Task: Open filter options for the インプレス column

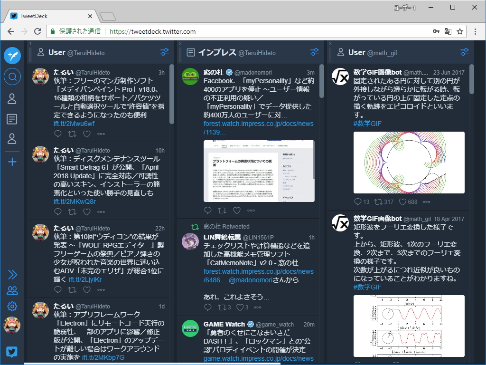Action: coord(314,53)
